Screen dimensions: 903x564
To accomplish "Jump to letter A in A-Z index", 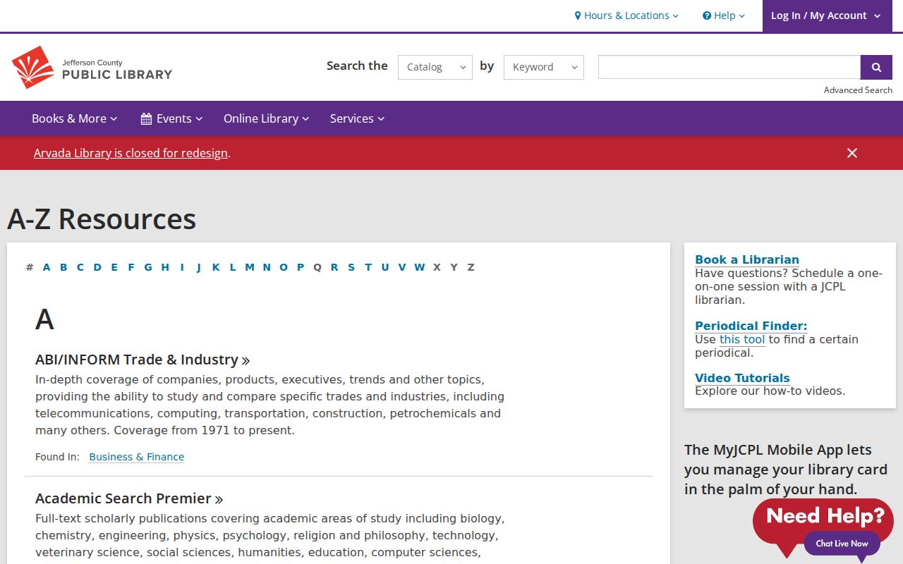I will click(47, 267).
